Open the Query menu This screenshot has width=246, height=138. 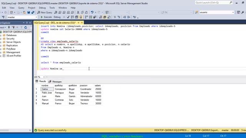point(21,8)
